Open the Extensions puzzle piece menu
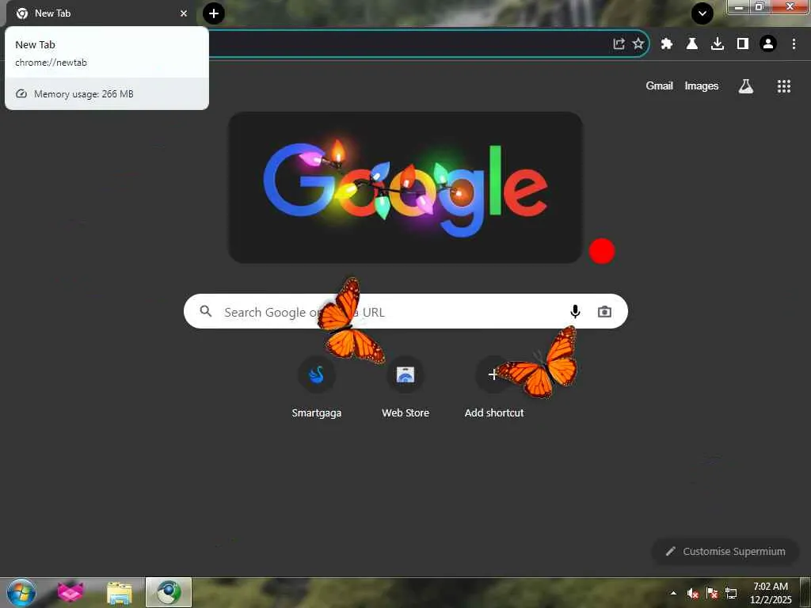 [667, 44]
